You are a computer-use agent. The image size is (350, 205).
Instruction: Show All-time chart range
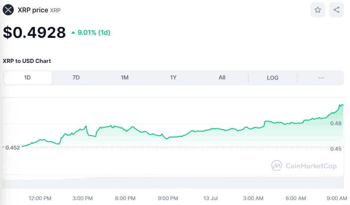pyautogui.click(x=222, y=78)
